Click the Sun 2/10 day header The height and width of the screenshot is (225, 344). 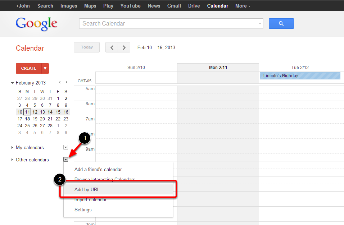pyautogui.click(x=136, y=68)
